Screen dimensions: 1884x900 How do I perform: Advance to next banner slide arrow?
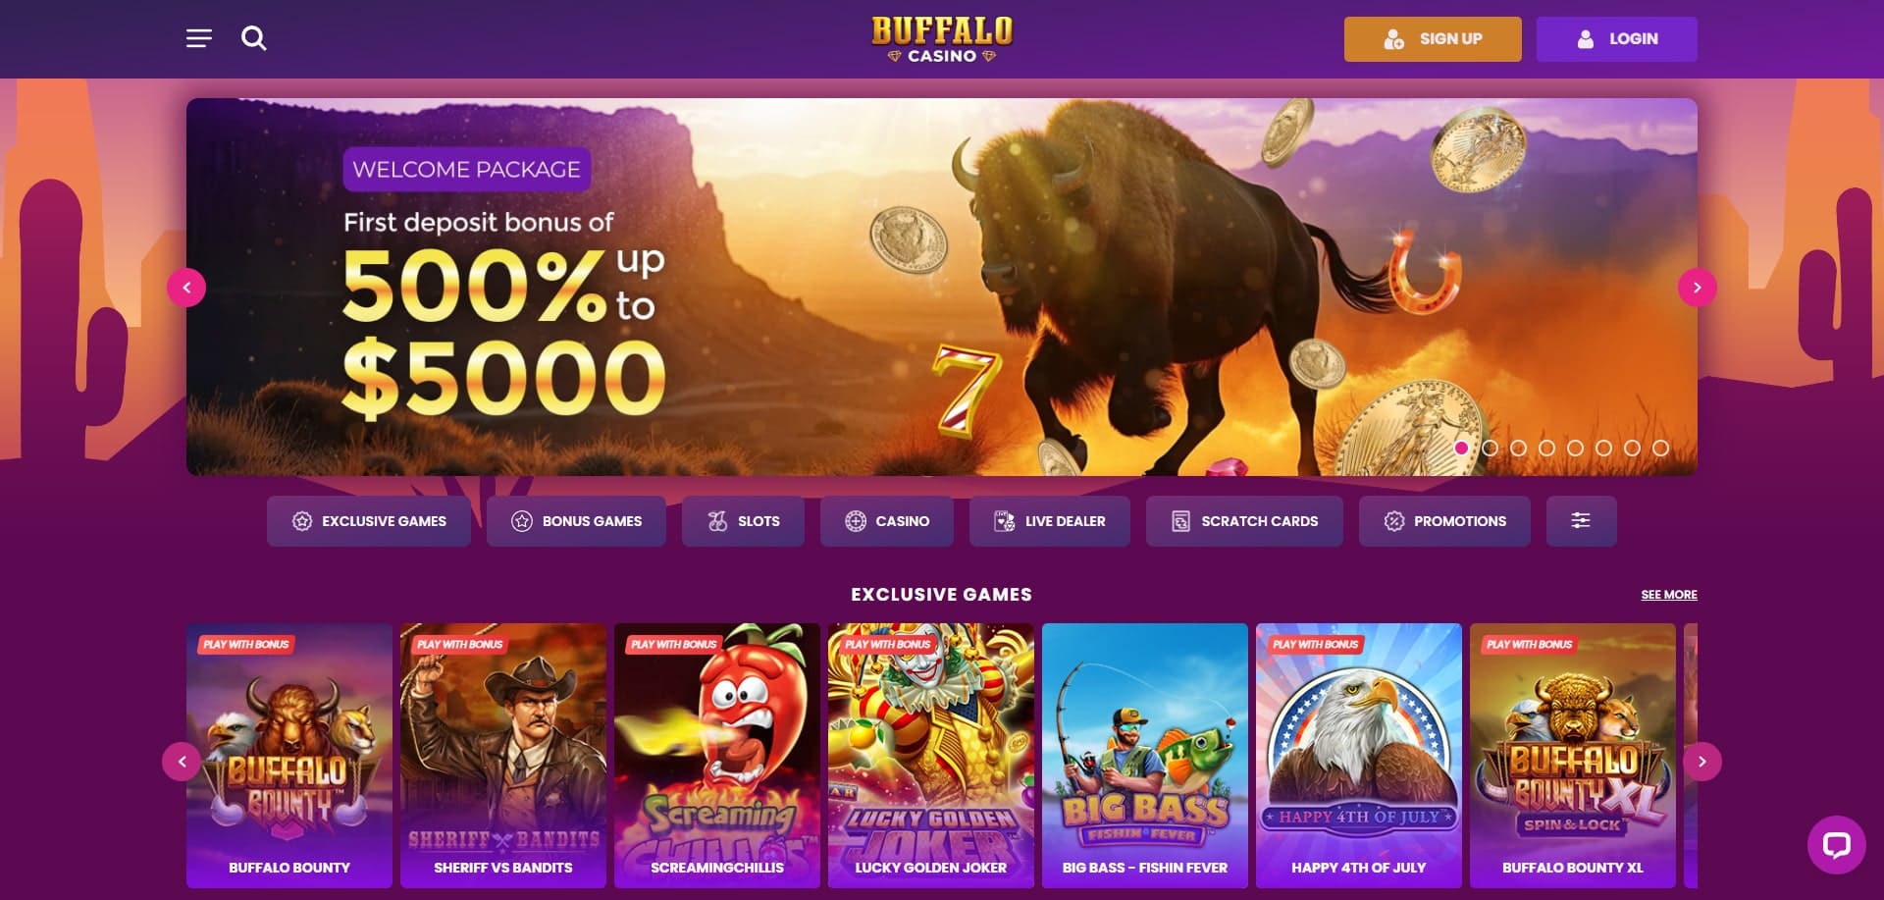[x=1697, y=288]
